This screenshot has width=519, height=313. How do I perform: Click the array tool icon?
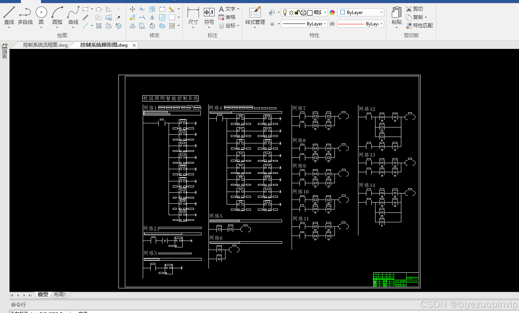coord(152,9)
